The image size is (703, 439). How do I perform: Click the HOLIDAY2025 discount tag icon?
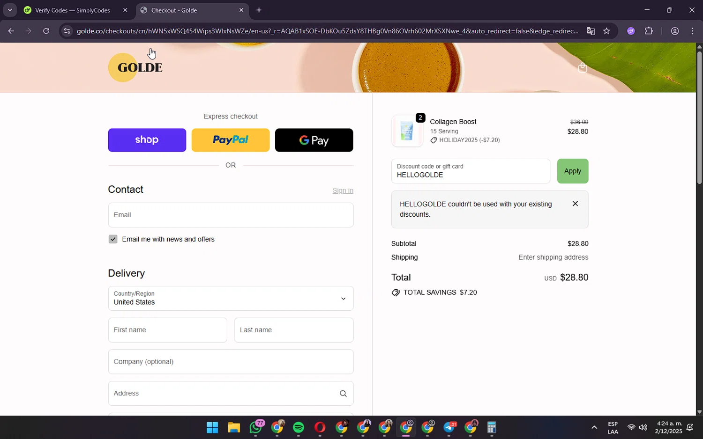tap(434, 140)
